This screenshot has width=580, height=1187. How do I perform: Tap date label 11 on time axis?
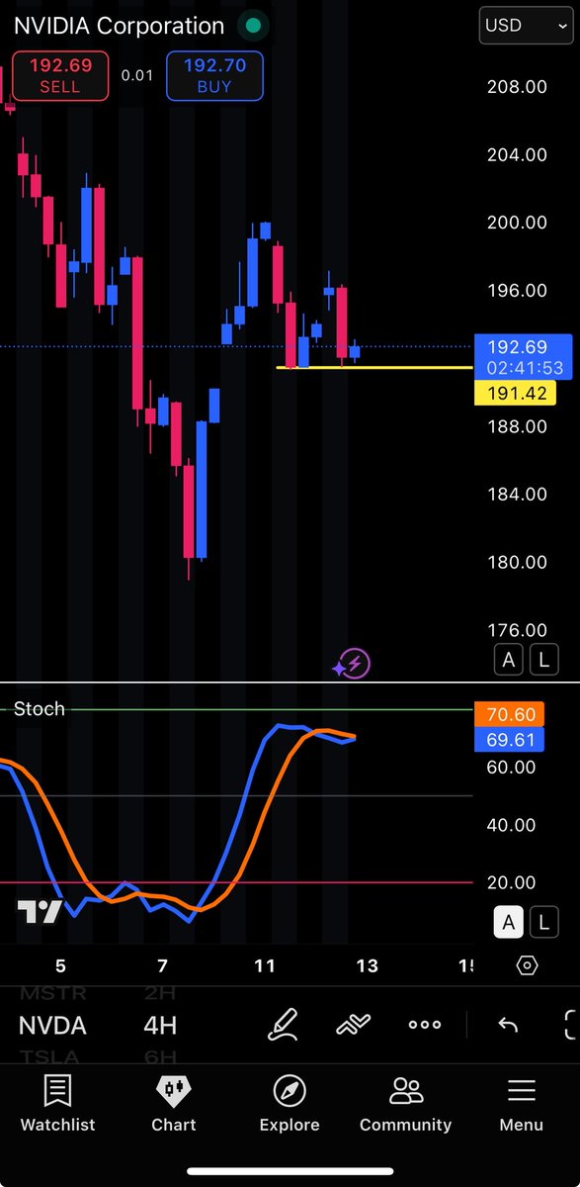pyautogui.click(x=264, y=966)
